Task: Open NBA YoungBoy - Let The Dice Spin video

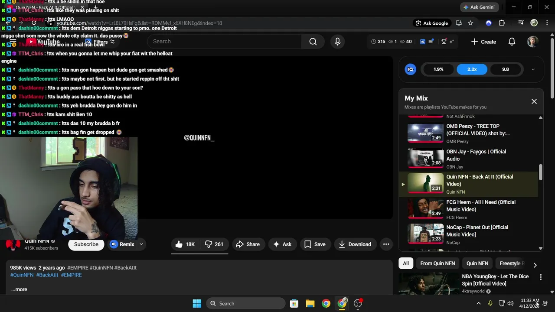Action: (495, 280)
